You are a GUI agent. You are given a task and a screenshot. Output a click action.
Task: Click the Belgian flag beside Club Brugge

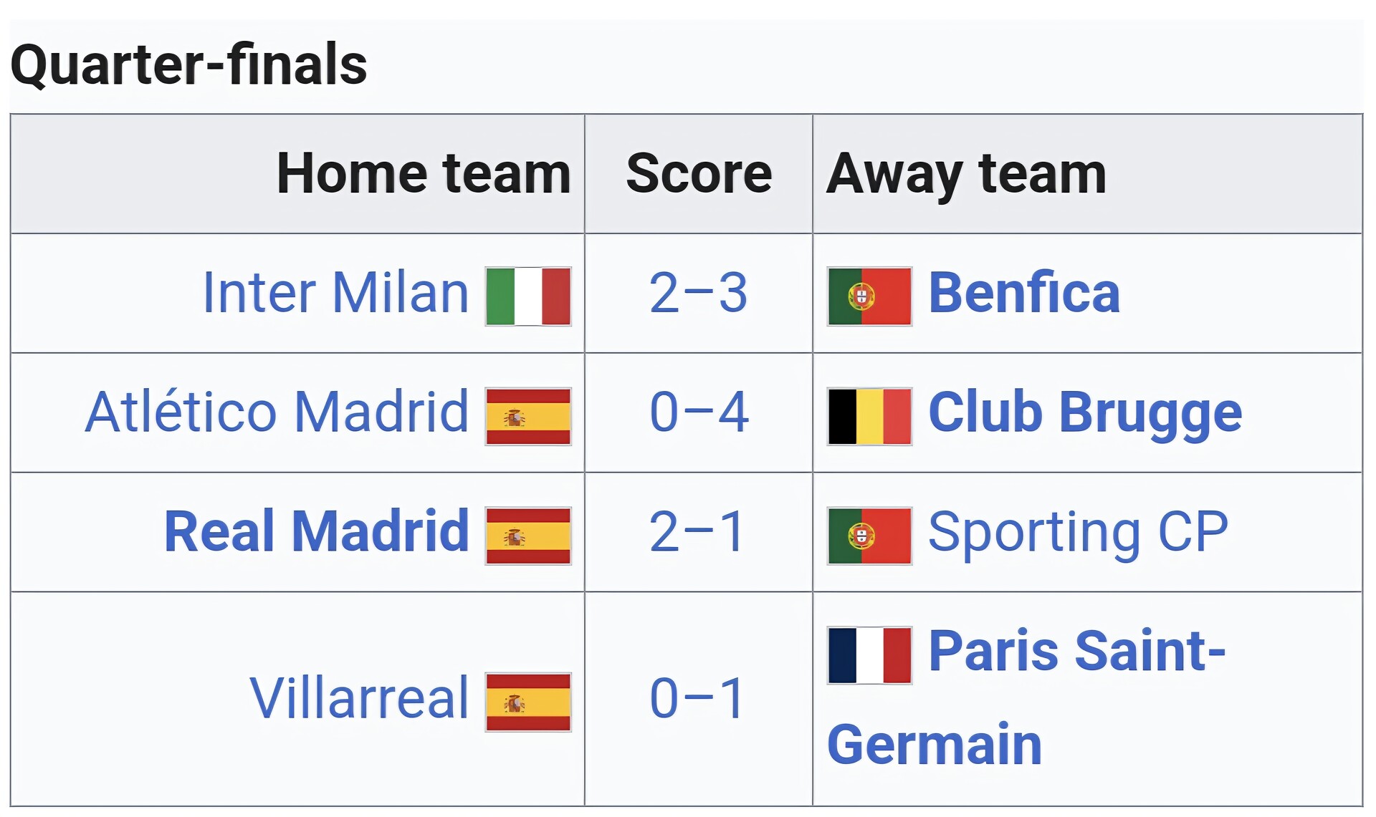(869, 416)
